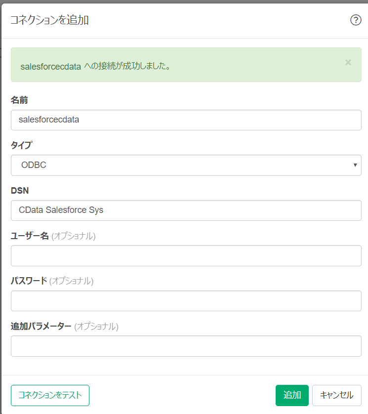Click the 名前 field label
This screenshot has height=414, width=368.
(x=19, y=100)
